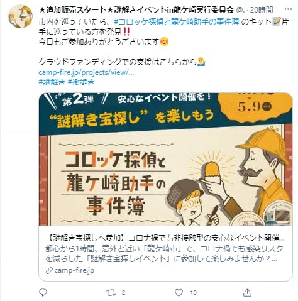
Task: Open the three-dot more options menu
Action: coord(287,9)
